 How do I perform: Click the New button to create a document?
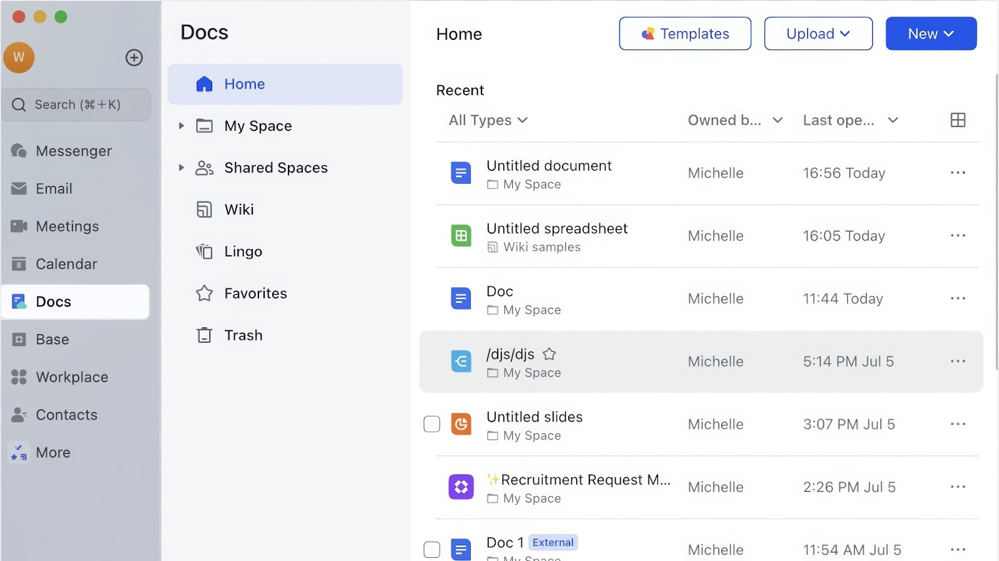pyautogui.click(x=930, y=33)
